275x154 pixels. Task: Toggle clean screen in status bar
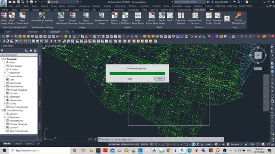(x=268, y=144)
